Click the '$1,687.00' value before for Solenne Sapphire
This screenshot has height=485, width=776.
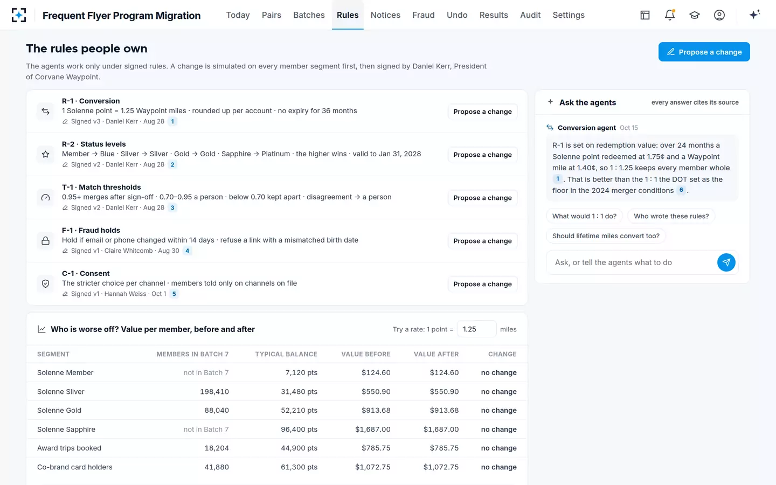click(x=373, y=429)
